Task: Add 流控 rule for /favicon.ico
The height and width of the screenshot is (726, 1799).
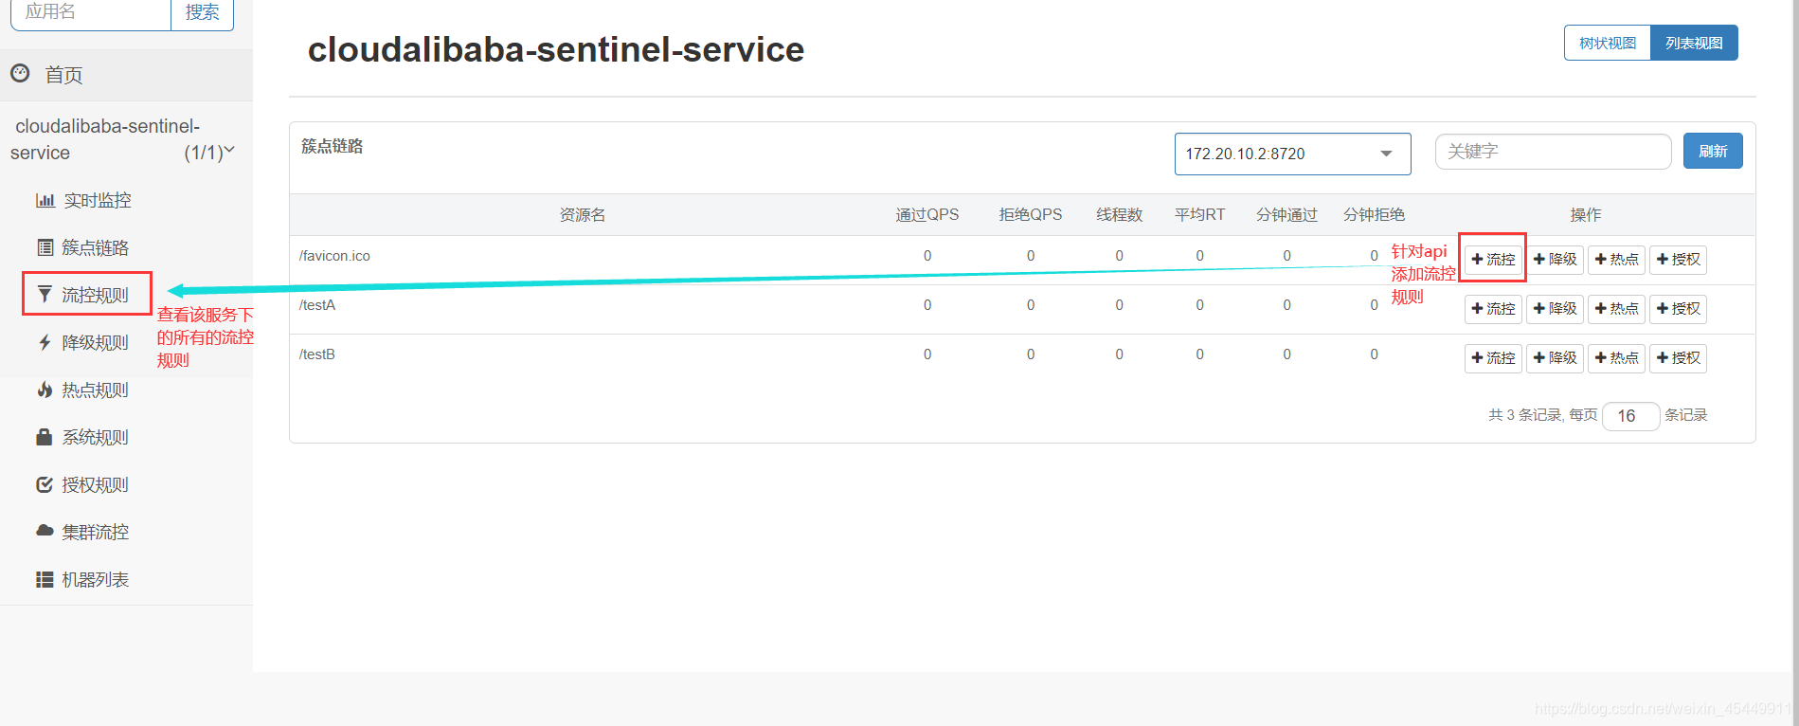Action: (1493, 260)
